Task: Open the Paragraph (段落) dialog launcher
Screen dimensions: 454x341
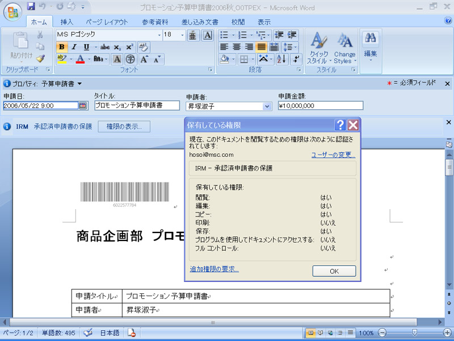Action: click(x=299, y=69)
